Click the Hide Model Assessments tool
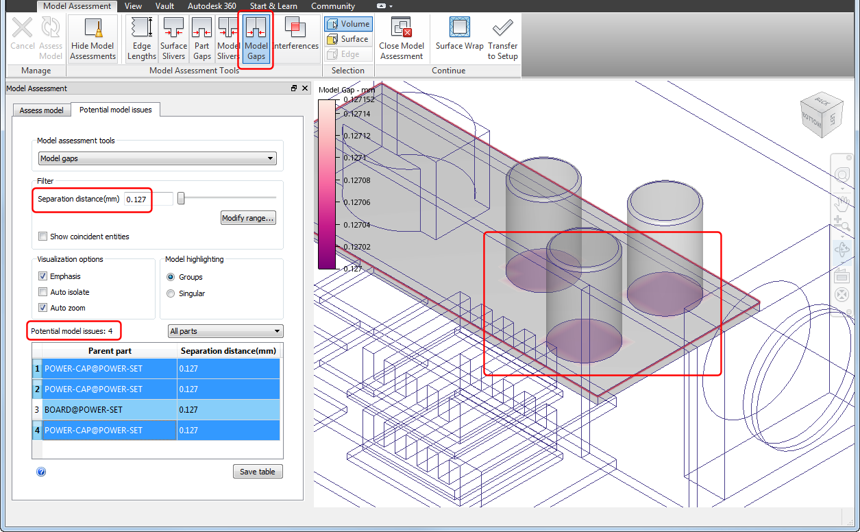Screen dimensions: 860x532 (x=93, y=39)
